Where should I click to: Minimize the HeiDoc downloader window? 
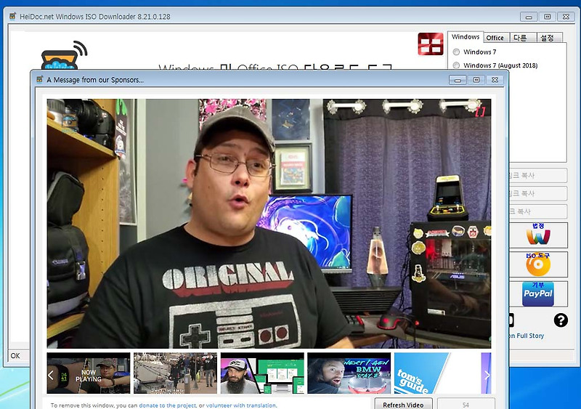coord(529,17)
